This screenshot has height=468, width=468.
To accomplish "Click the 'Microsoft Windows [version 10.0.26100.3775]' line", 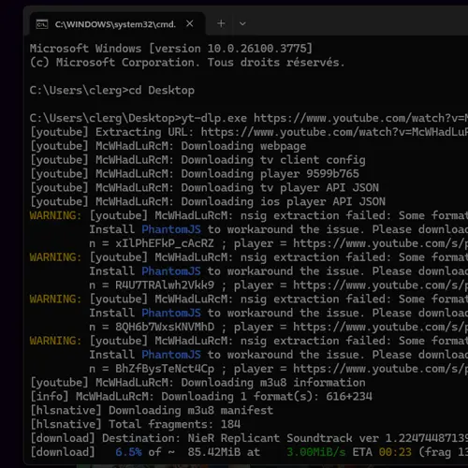I will point(171,49).
